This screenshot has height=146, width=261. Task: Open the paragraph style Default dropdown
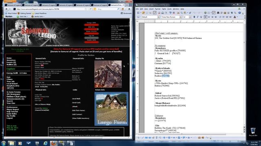coord(159,17)
